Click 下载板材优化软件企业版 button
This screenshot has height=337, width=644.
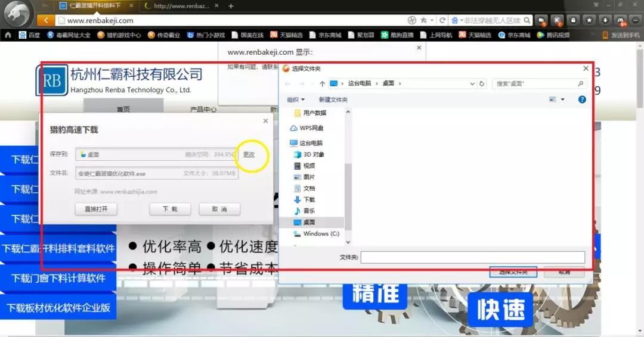(x=58, y=307)
